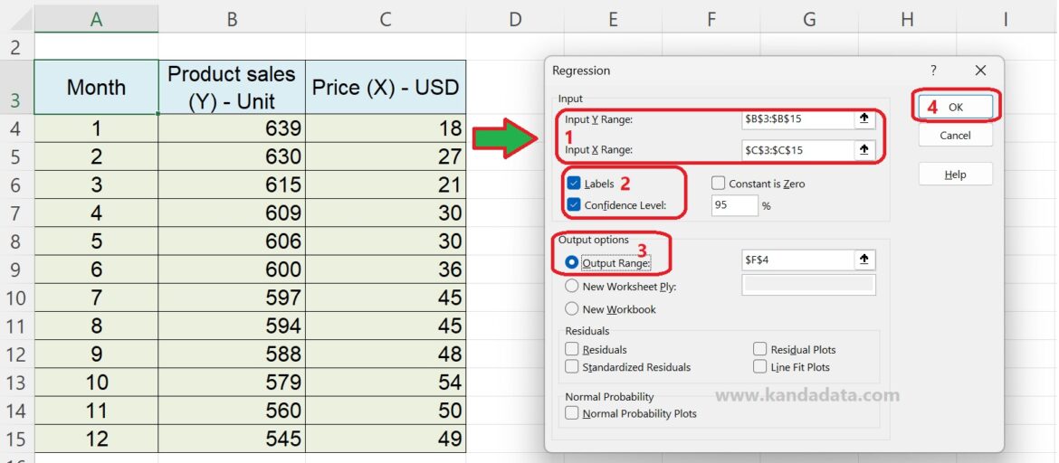The height and width of the screenshot is (463, 1059).
Task: Click the Month cell with value 10
Action: point(96,382)
